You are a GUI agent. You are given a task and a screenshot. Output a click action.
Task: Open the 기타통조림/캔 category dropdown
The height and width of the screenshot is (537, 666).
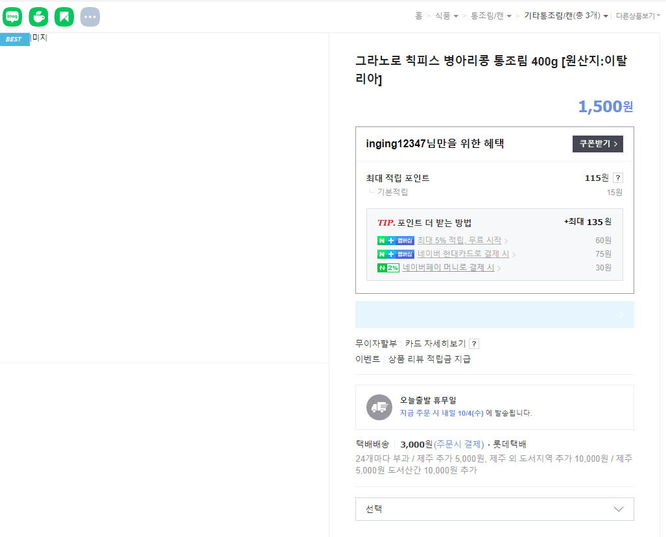pos(564,16)
